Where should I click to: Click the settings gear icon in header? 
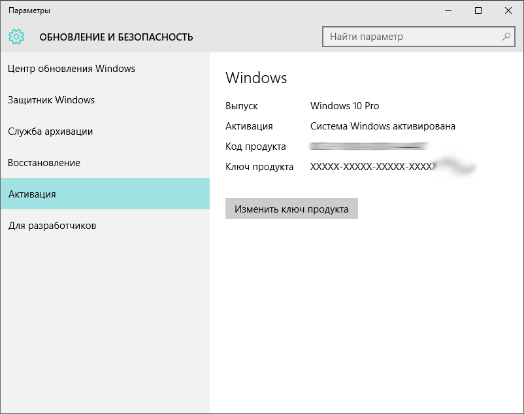[16, 37]
